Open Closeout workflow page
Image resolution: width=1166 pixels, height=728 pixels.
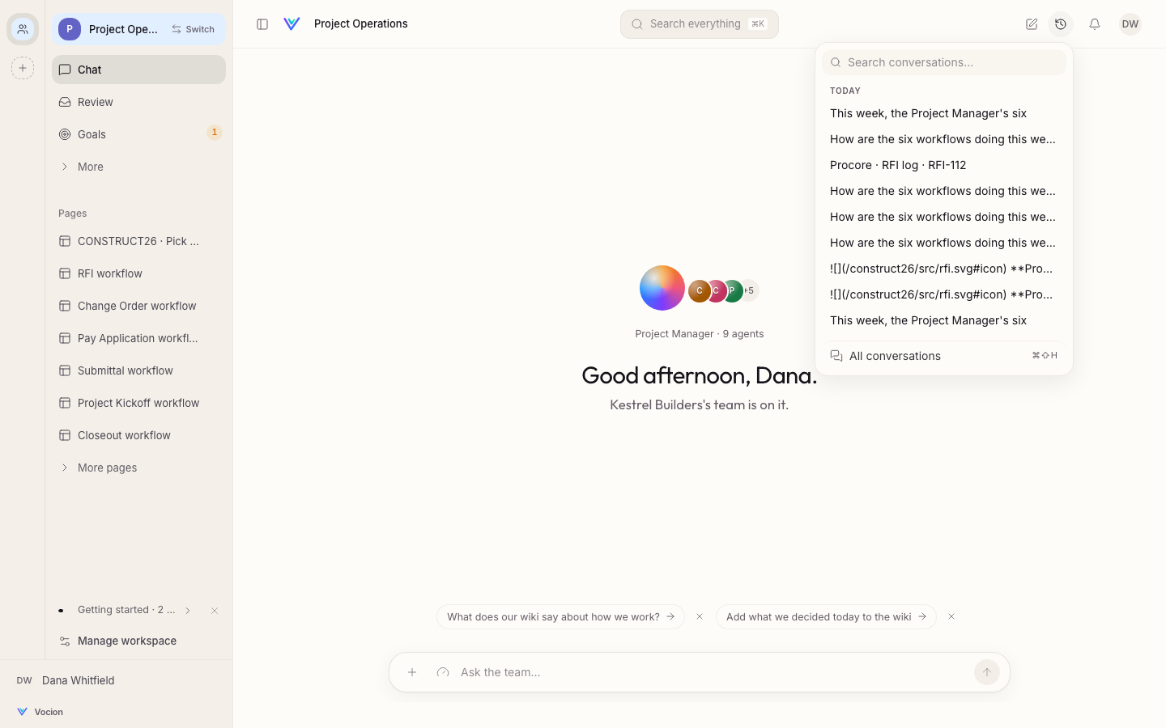(138, 435)
